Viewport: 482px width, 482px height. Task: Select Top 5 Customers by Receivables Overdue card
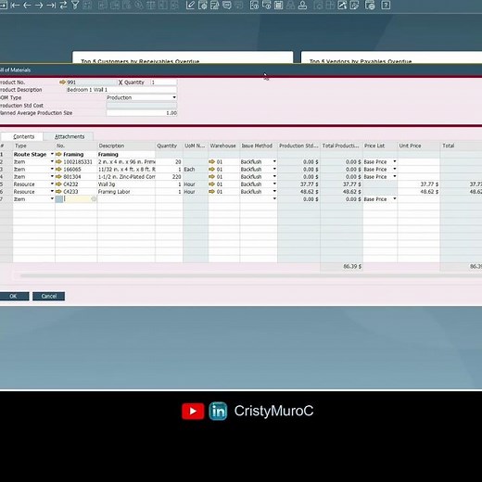183,57
